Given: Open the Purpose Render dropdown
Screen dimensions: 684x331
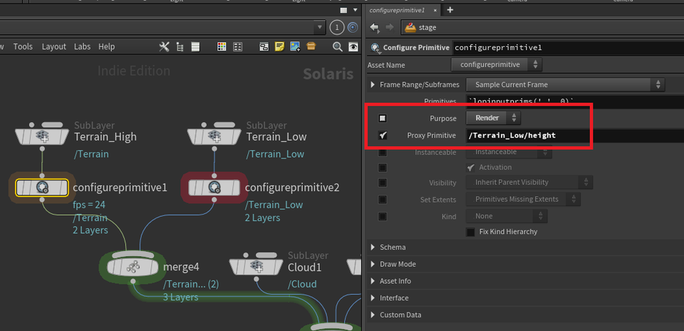Looking at the screenshot, I should [493, 118].
